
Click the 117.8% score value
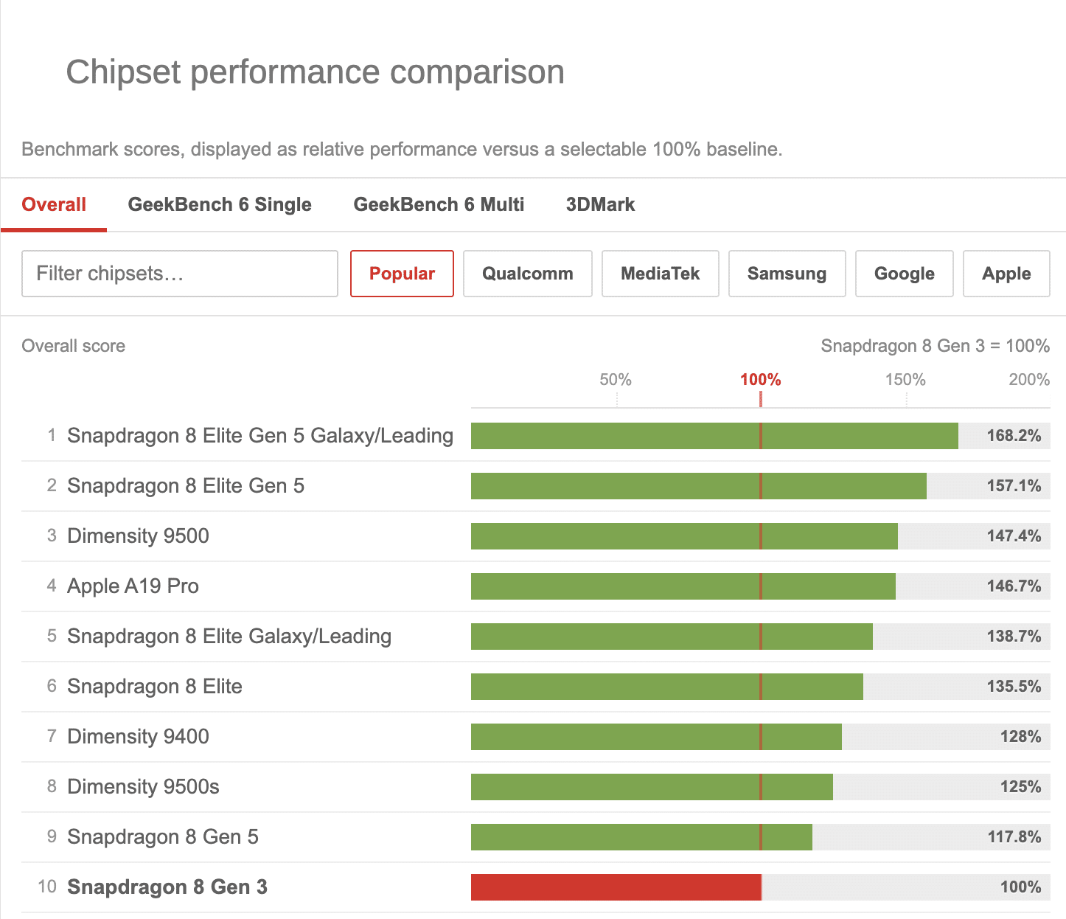(x=1014, y=837)
